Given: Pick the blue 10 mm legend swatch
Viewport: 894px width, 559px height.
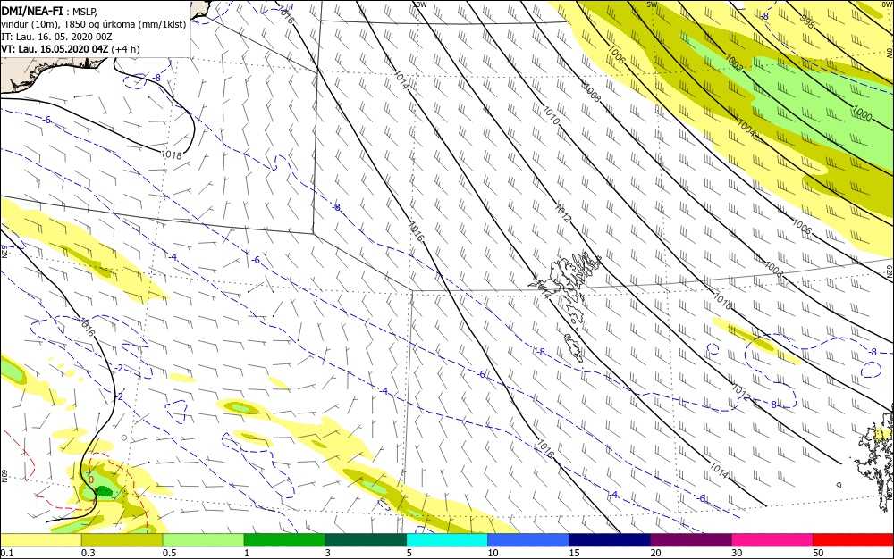Looking at the screenshot, I should pyautogui.click(x=528, y=540).
